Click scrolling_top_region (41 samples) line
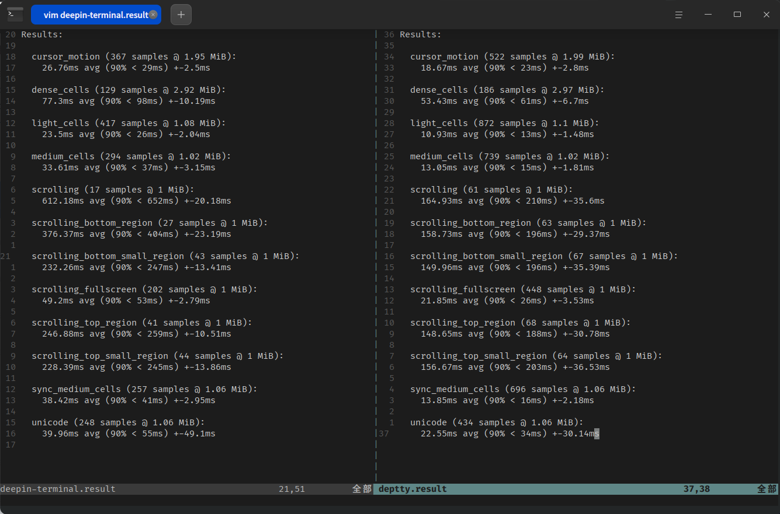Screen dimensions: 780x514 (x=142, y=323)
